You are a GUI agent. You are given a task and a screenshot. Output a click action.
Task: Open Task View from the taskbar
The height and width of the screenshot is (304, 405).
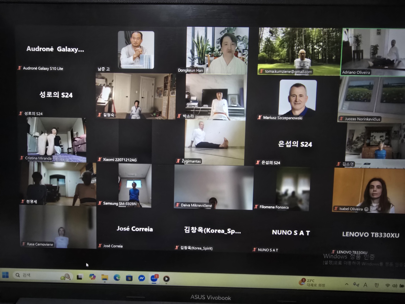(x=80, y=277)
